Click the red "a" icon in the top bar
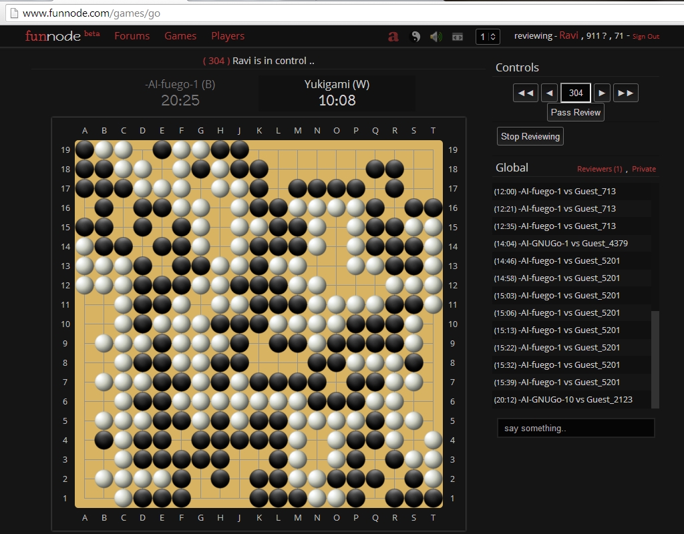 tap(393, 37)
